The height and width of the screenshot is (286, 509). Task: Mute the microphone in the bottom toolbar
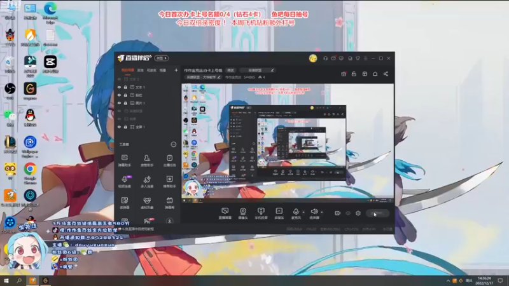[x=296, y=214]
